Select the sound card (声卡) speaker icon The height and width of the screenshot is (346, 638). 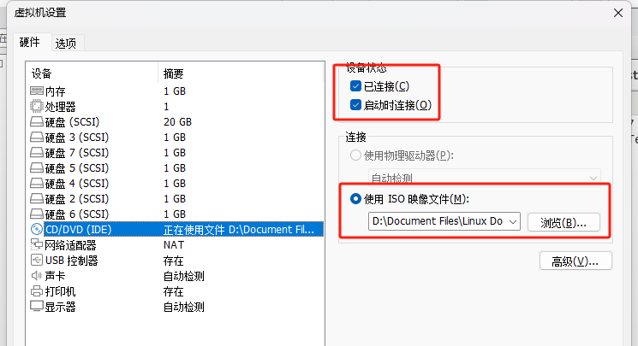point(37,275)
